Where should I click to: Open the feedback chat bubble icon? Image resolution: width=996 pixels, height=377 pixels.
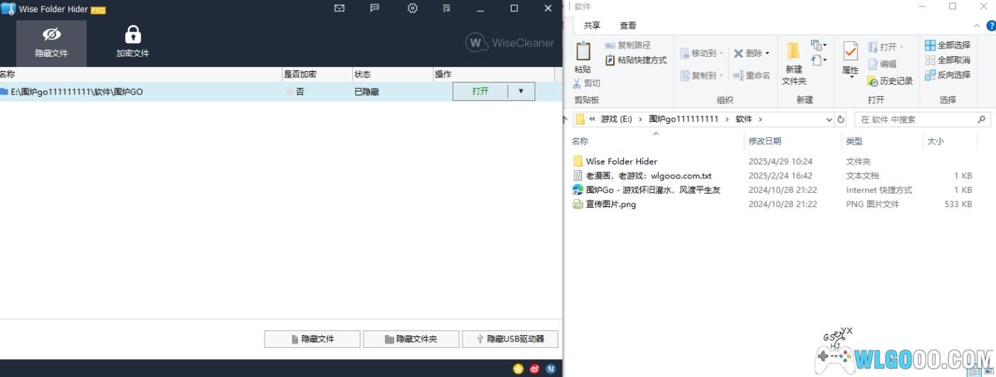(x=375, y=9)
